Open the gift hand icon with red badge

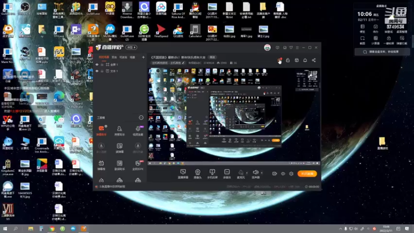(279, 61)
